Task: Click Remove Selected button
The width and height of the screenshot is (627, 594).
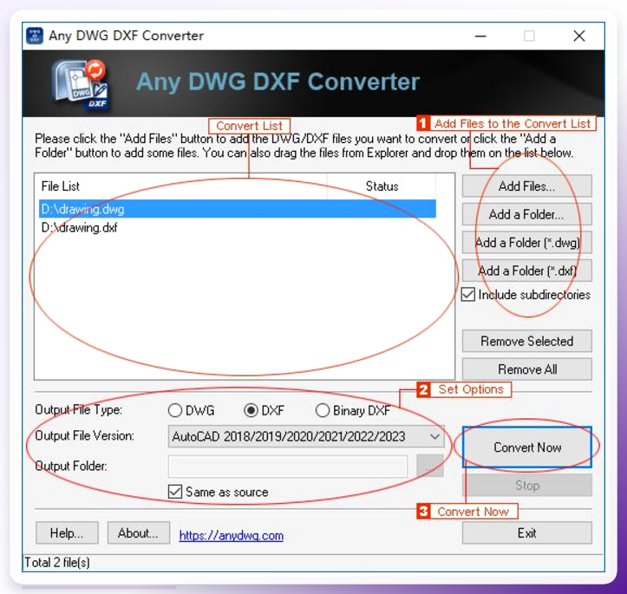Action: 526,341
